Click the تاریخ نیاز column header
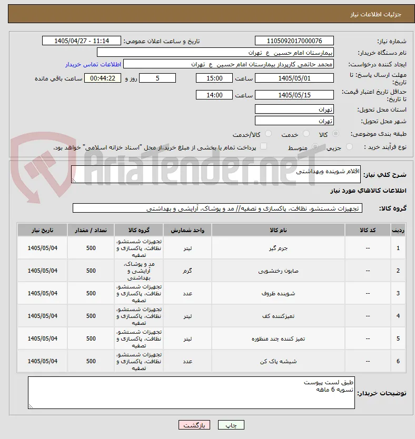This screenshot has width=415, height=439. pos(42,230)
